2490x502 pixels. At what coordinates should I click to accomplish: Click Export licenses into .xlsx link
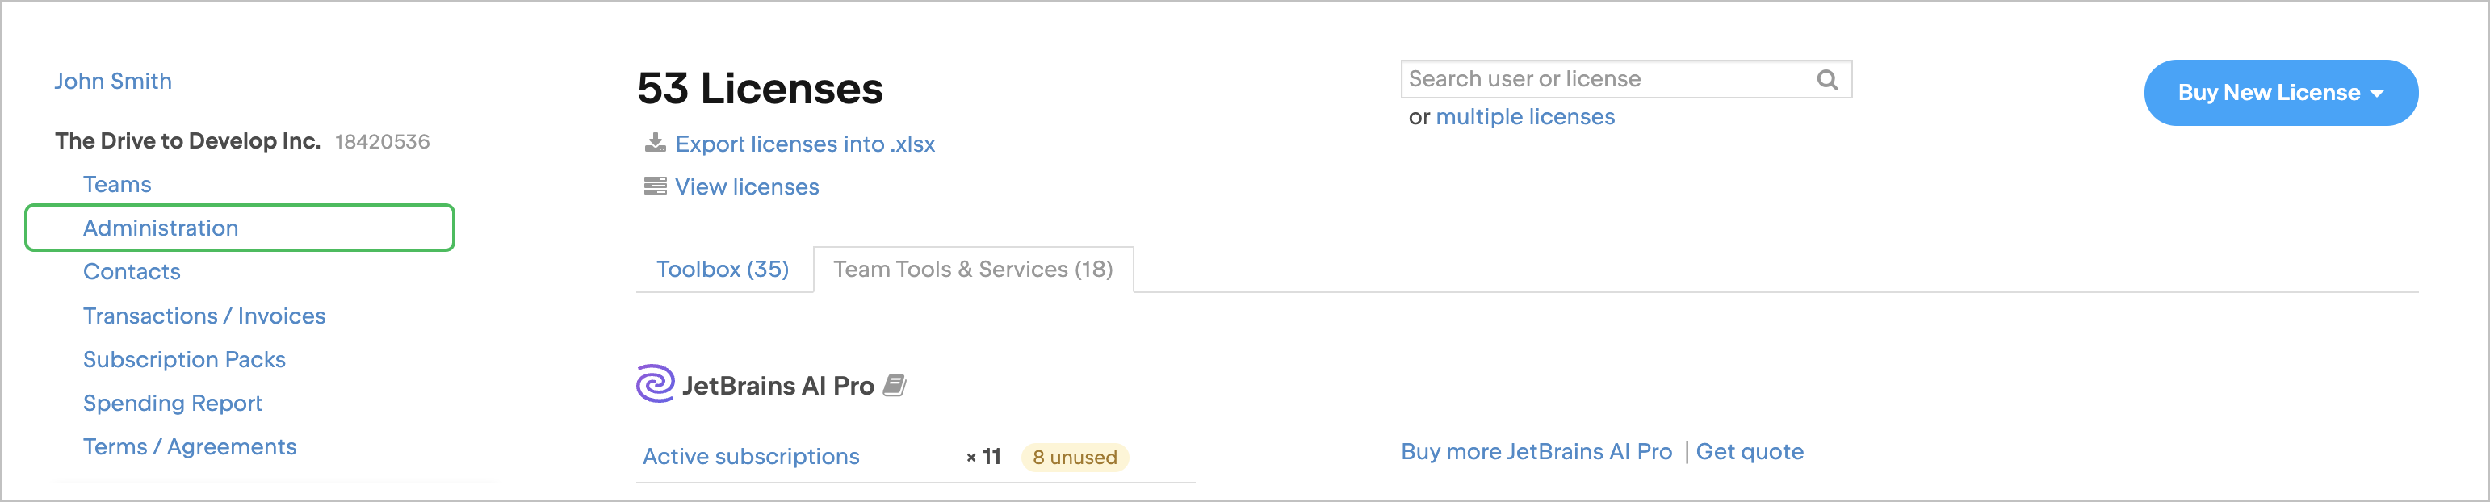804,144
